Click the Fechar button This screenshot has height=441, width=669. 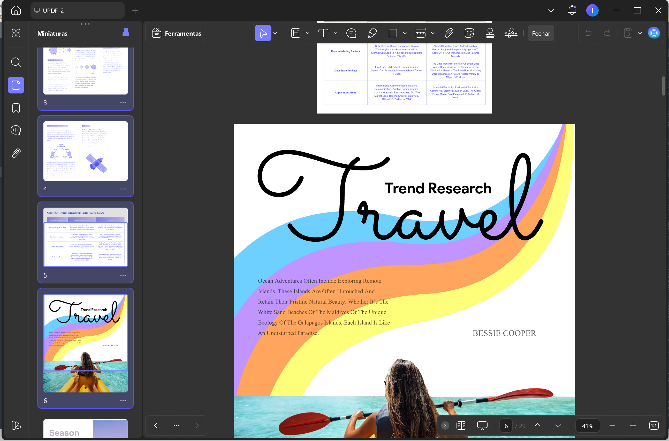tap(541, 33)
